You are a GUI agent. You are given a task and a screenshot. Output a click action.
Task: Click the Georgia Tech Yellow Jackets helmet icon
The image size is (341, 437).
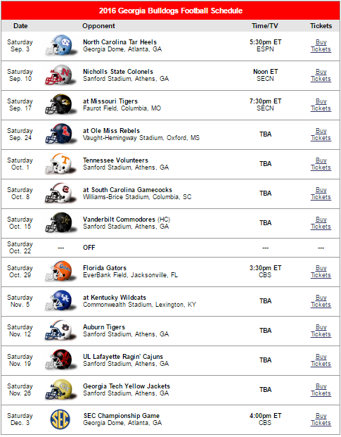coord(60,389)
